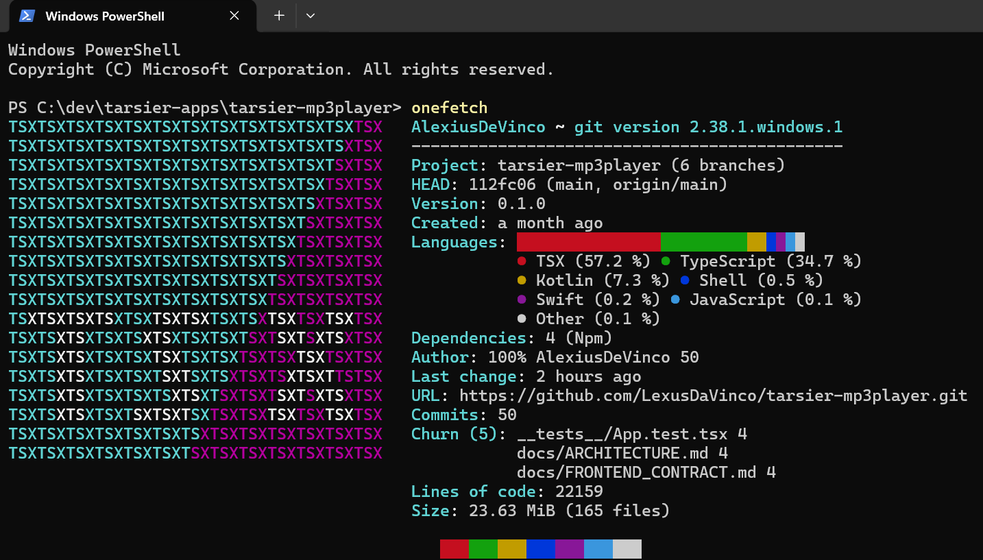Click the green TypeScript segment in Languages bar

[x=704, y=242]
